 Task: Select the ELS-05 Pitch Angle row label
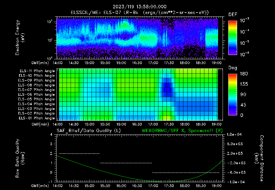(37, 99)
